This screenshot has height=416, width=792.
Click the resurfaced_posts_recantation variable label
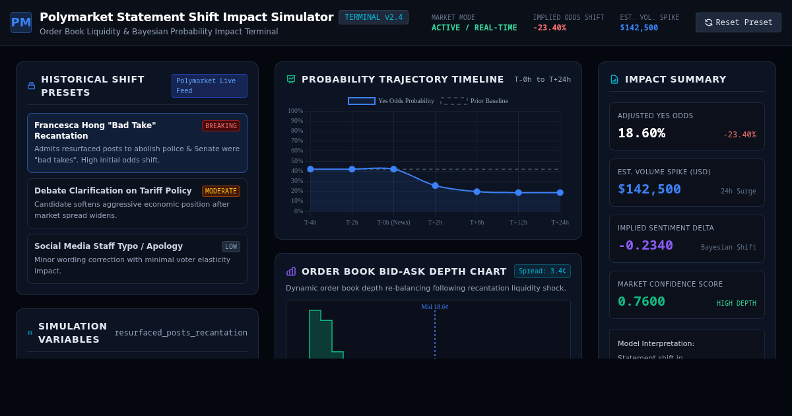coord(181,333)
